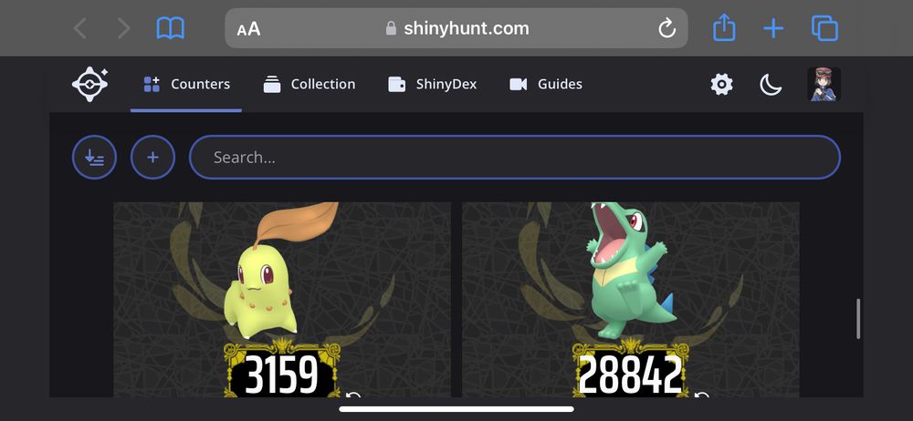Go to the Guides tab

point(546,85)
